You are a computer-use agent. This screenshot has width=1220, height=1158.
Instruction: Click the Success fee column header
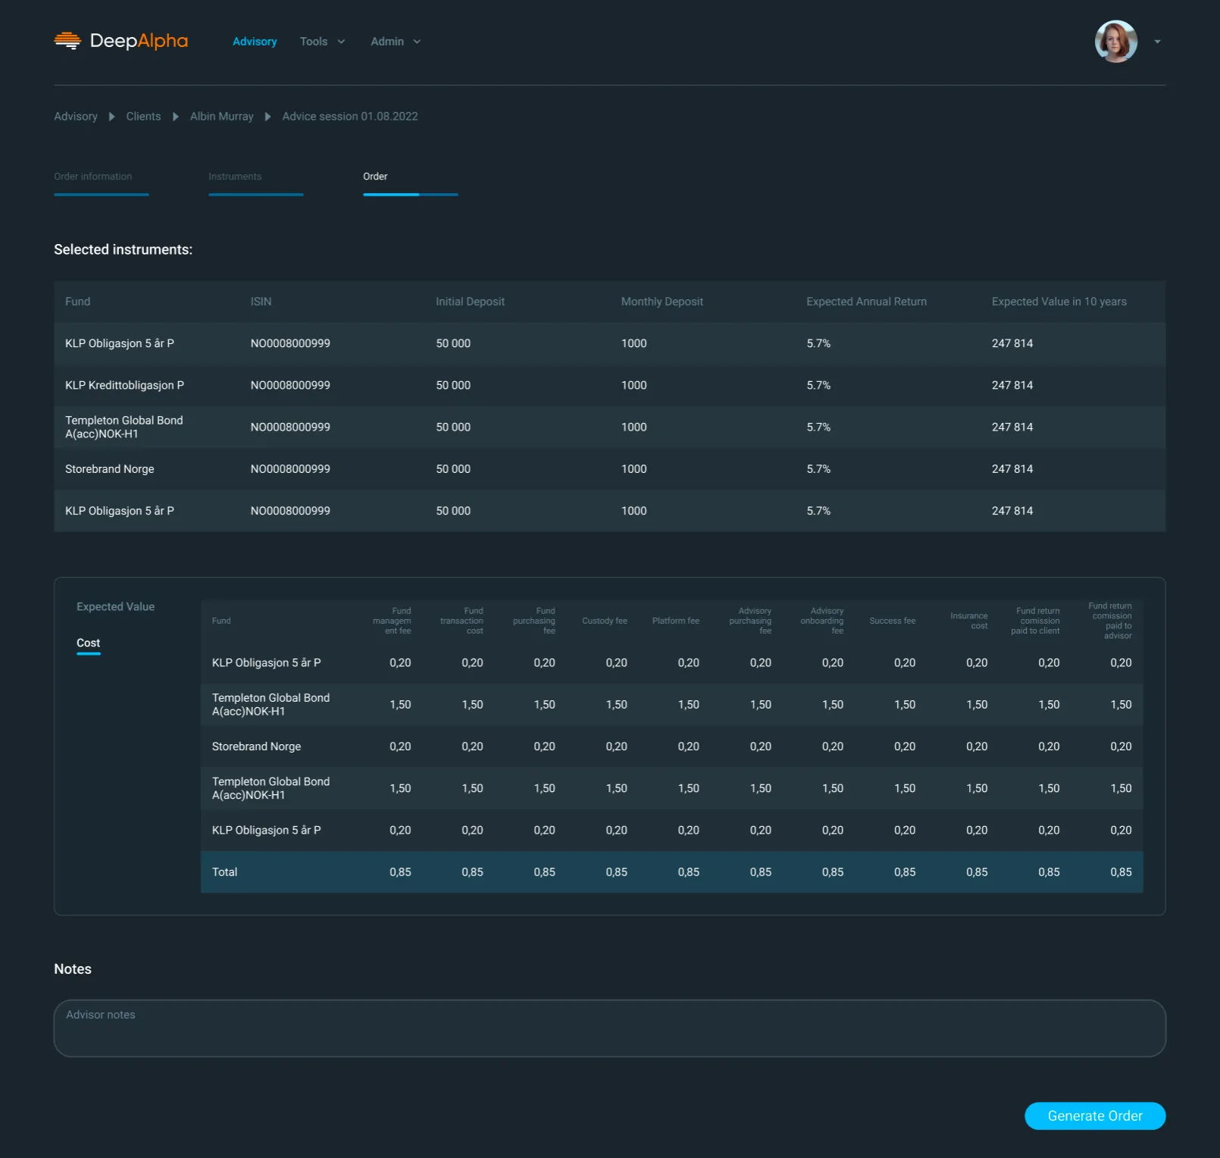893,621
